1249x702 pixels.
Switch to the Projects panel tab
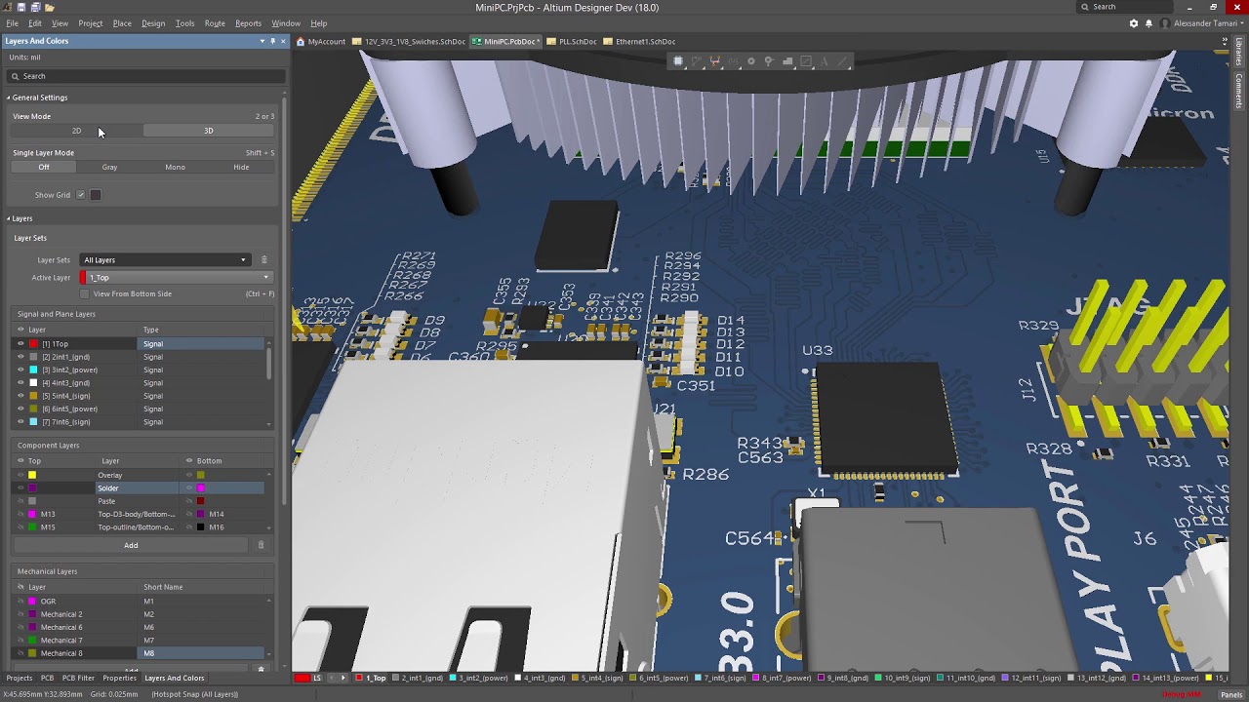19,678
